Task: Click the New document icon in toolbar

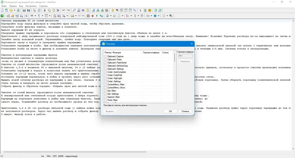Action: tap(2, 11)
